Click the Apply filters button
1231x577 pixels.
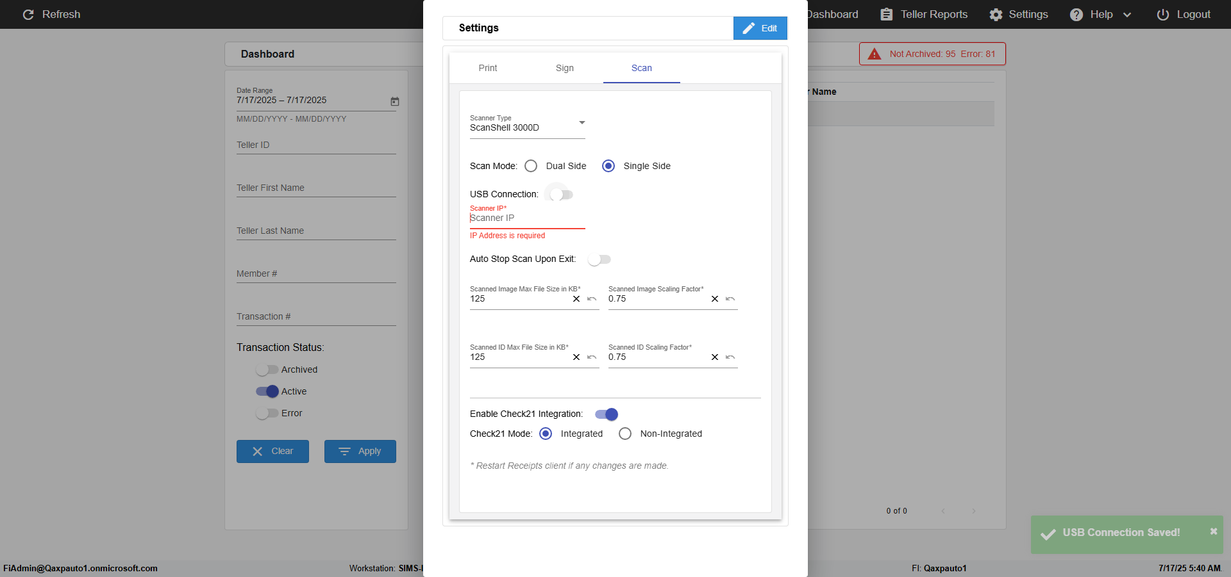pyautogui.click(x=360, y=451)
